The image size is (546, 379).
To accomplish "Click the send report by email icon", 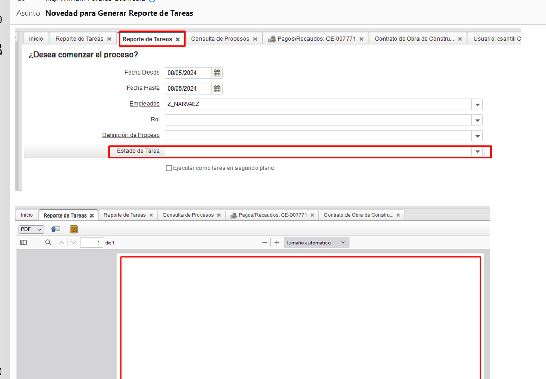I will [x=56, y=229].
